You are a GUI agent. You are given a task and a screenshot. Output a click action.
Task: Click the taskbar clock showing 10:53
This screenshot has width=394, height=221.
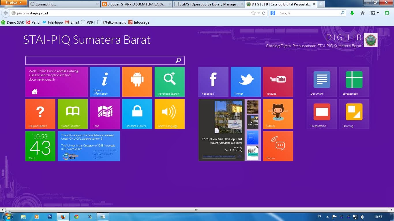click(378, 217)
